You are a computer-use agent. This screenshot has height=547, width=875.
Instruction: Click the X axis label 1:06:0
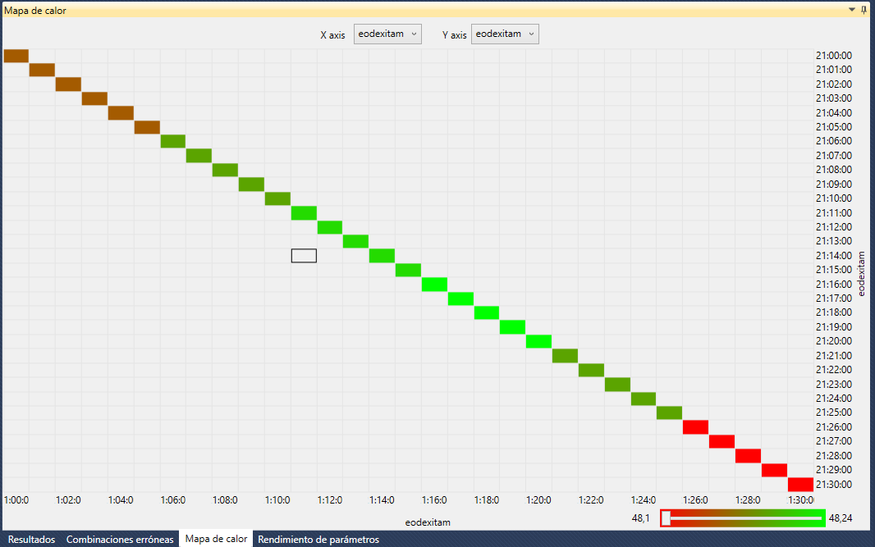(173, 500)
